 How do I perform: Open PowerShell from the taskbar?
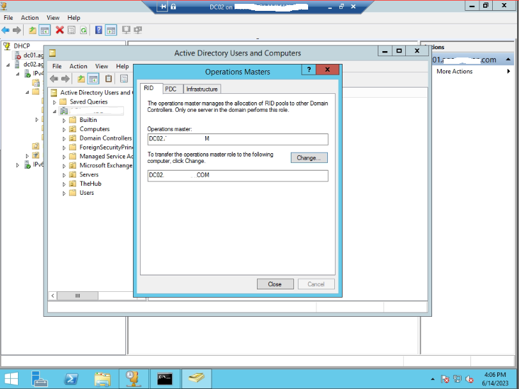coord(71,379)
